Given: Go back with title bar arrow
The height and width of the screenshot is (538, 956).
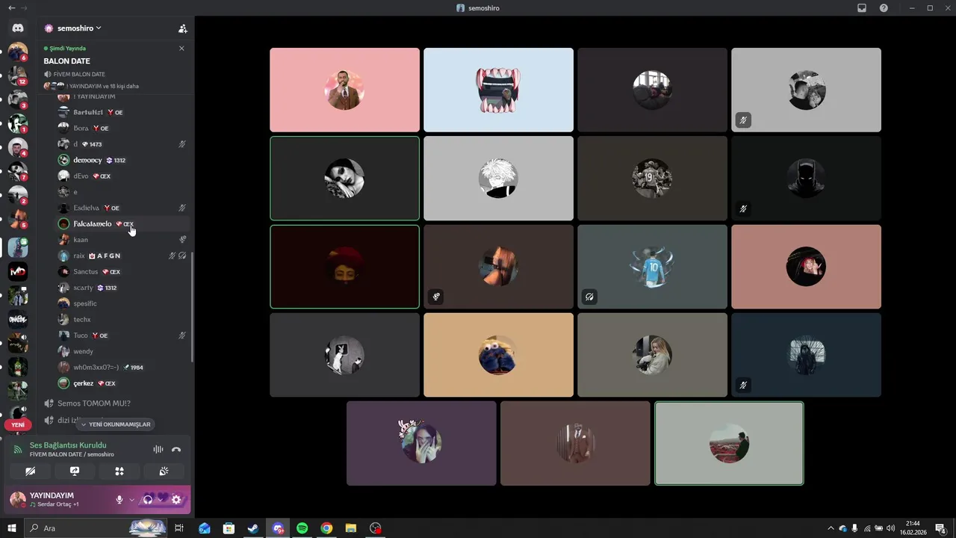Looking at the screenshot, I should pos(11,8).
